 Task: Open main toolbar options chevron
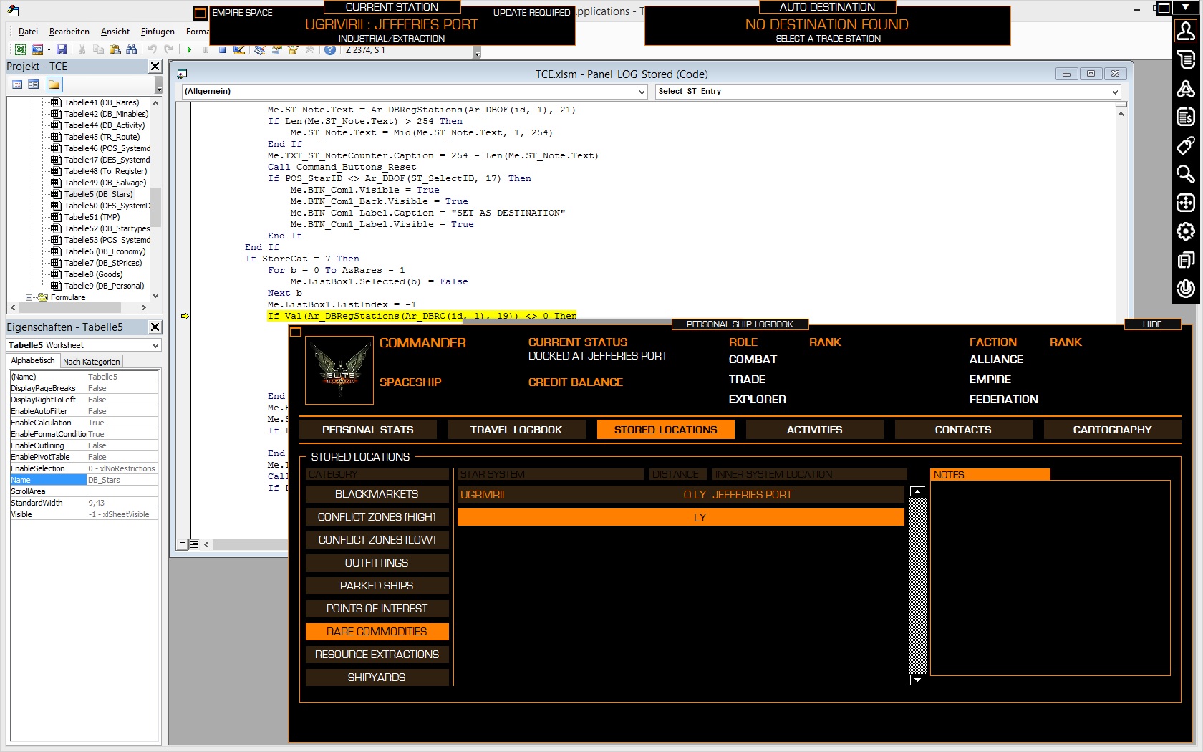477,52
